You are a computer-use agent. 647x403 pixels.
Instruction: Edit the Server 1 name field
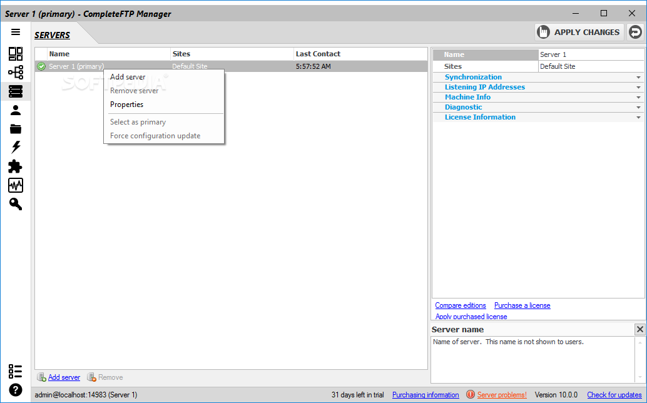click(591, 54)
